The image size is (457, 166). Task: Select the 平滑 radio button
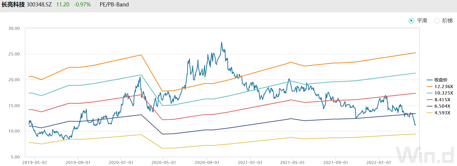(411, 20)
